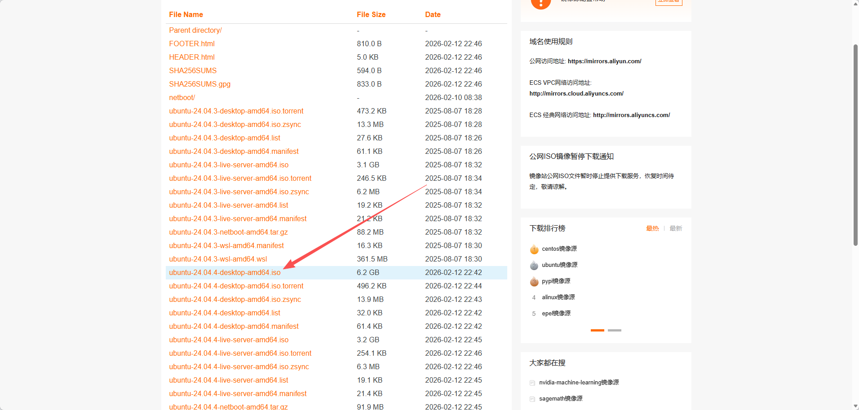Download ubuntu-24.04.3-wsl-amd64.wsl
This screenshot has height=410, width=859.
218,259
